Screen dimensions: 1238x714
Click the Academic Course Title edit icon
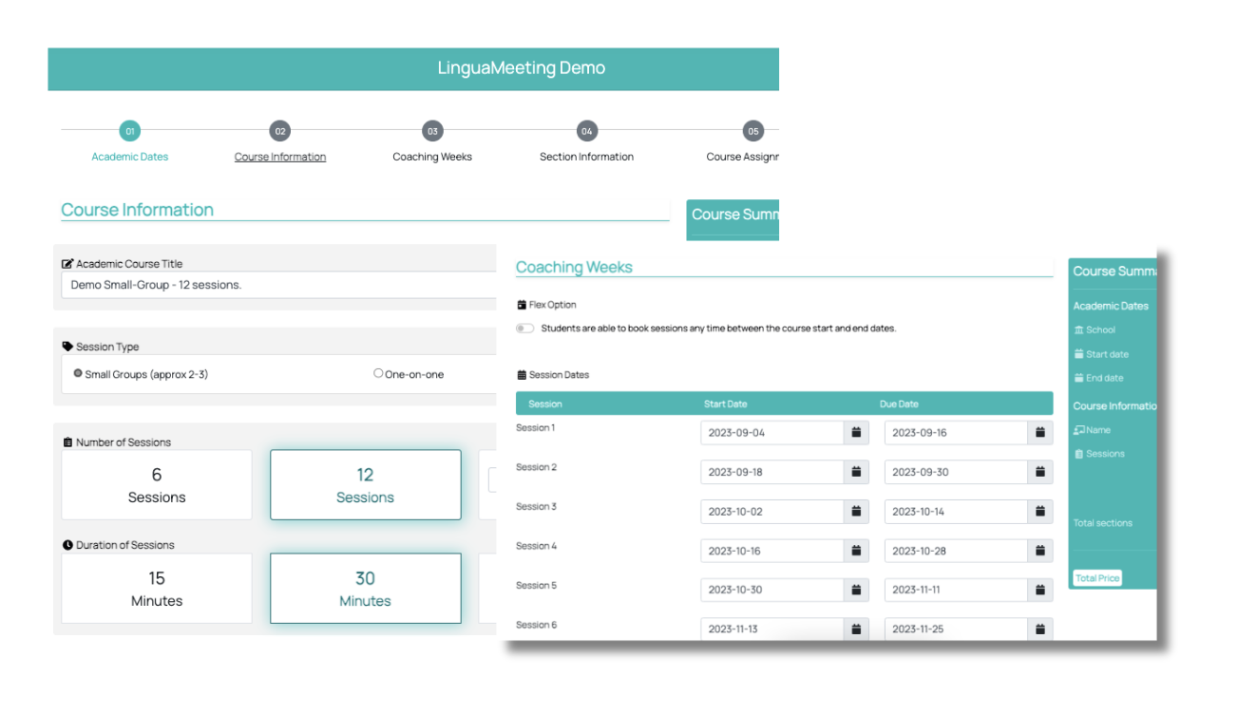(67, 264)
